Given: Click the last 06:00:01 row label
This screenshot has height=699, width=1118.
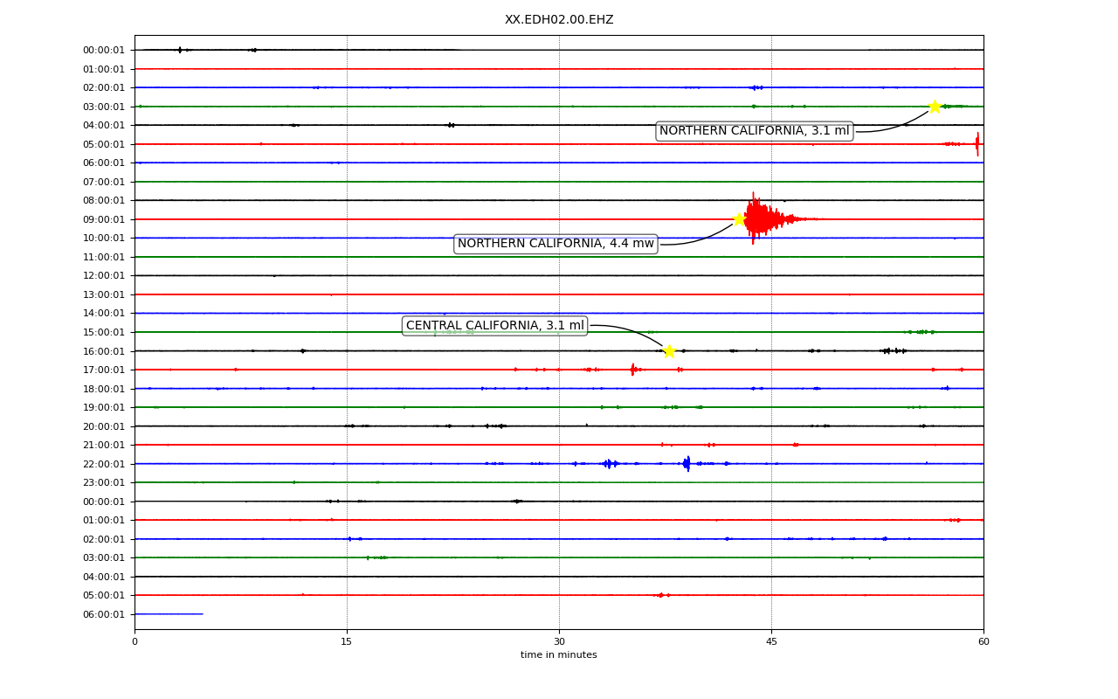Looking at the screenshot, I should (104, 614).
